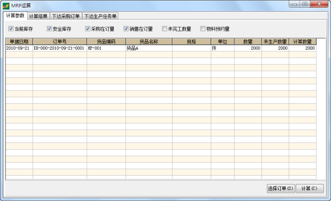This screenshot has height=201, width=331.
Task: Toggle the 销售在订量 checkbox
Action: (x=126, y=29)
